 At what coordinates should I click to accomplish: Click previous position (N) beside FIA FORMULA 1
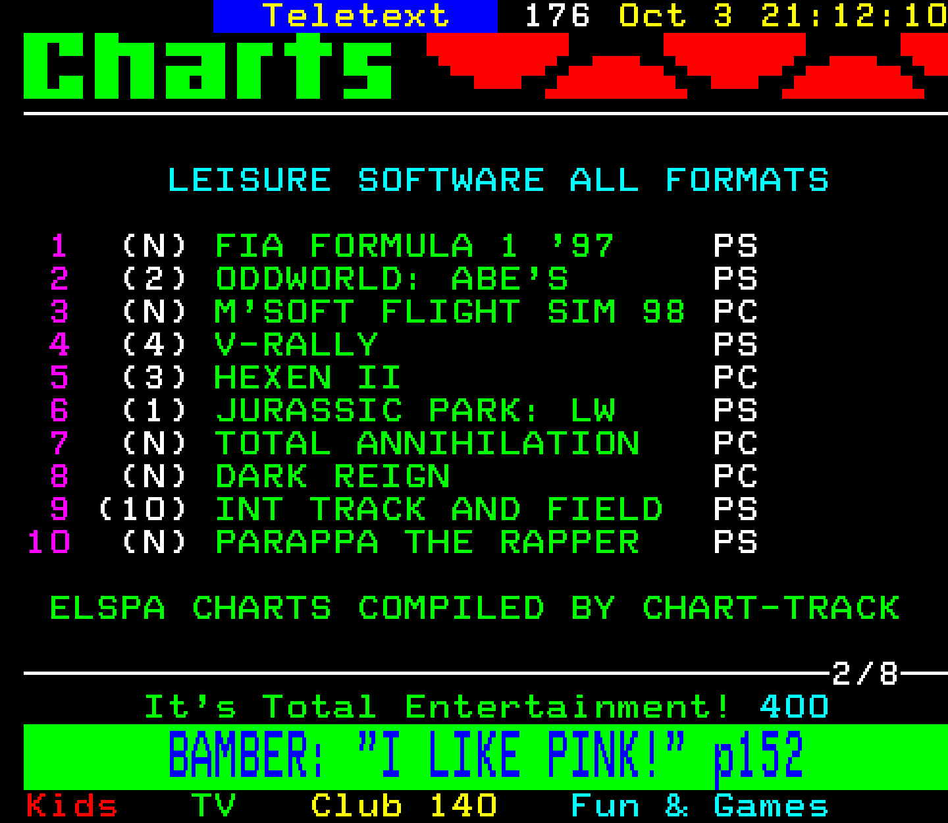tap(155, 246)
